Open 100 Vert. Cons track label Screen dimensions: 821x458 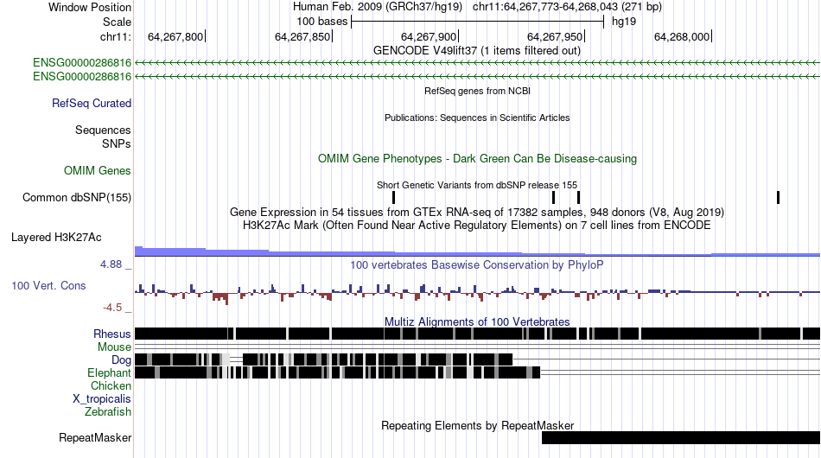pos(48,285)
